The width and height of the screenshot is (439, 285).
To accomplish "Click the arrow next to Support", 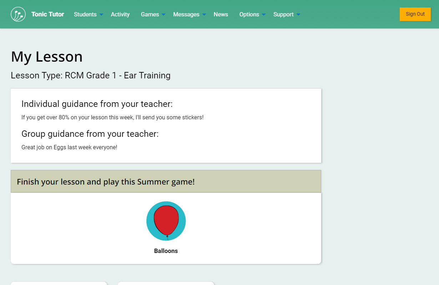I will point(298,15).
